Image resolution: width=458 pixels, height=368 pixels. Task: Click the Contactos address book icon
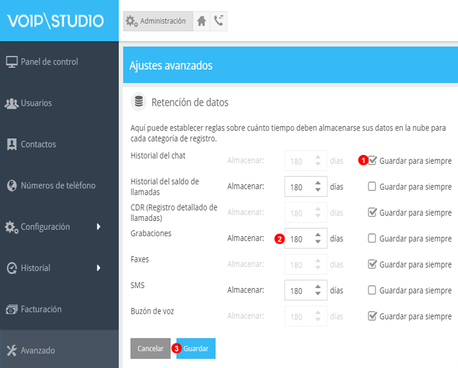click(x=12, y=144)
